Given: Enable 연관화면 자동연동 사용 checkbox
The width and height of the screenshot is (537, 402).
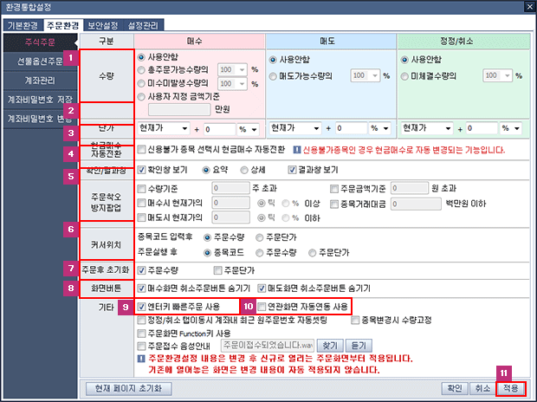Looking at the screenshot, I should [x=262, y=307].
